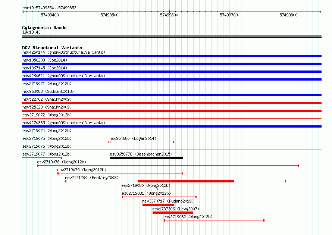Screen dimensions: 332x235
Task: Select the esv2719081 (Wong2012b) label
Action: (x=146, y=193)
